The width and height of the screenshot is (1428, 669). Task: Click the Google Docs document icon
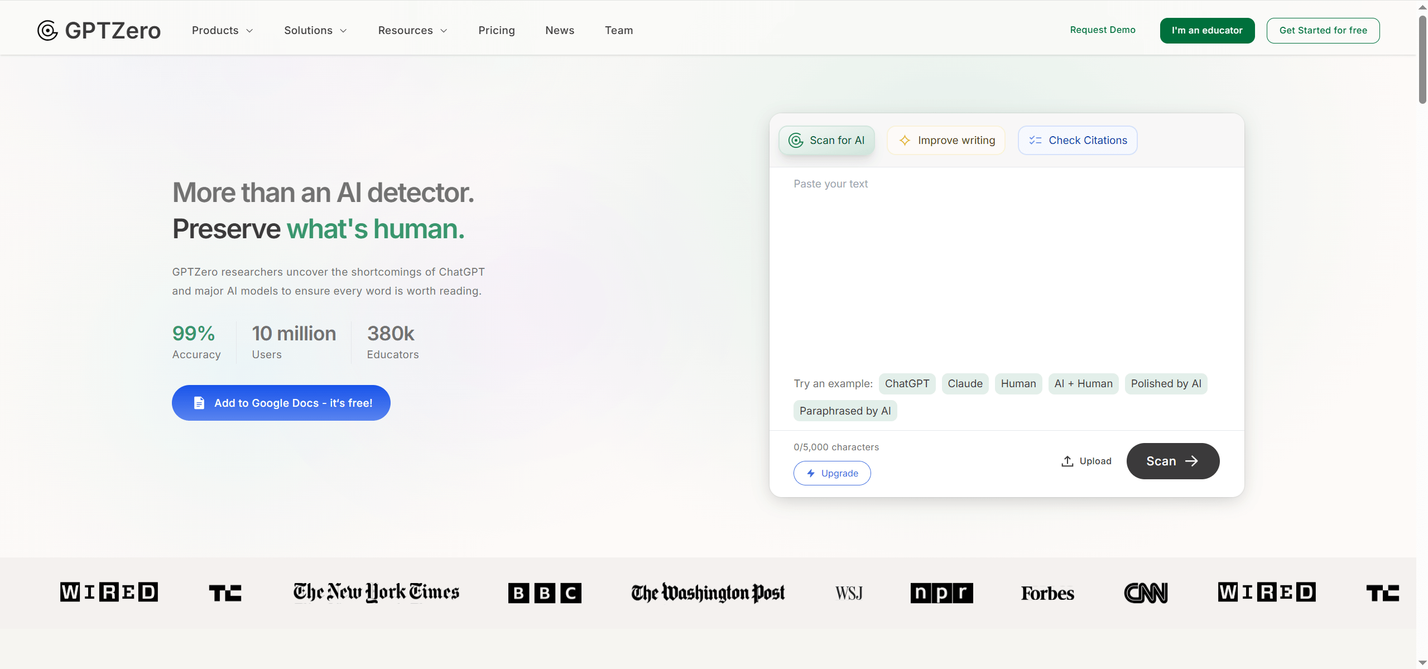coord(199,403)
